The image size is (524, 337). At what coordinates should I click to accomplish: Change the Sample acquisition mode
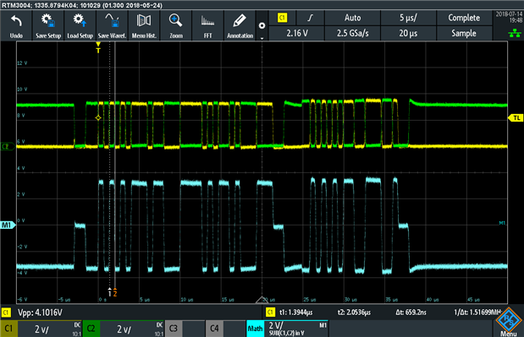[x=464, y=33]
